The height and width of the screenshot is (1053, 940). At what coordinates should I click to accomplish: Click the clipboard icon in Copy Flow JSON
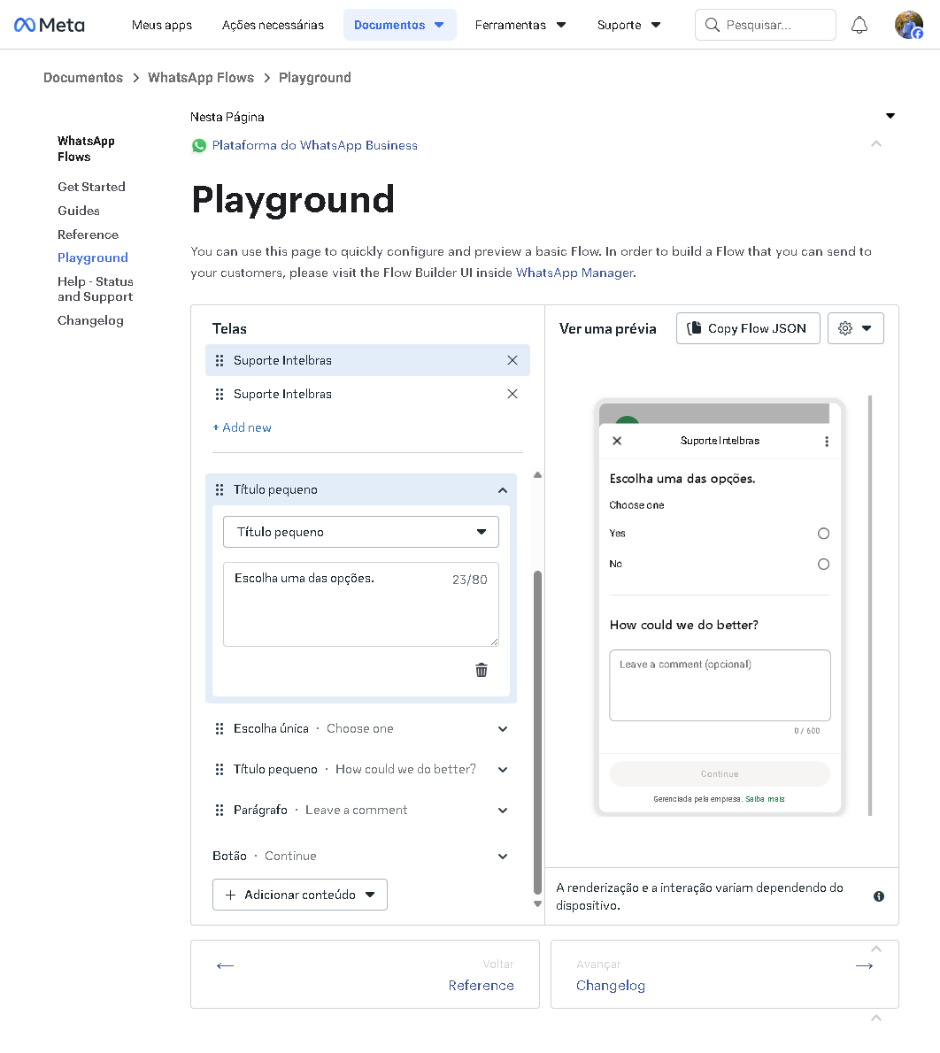[x=694, y=328]
